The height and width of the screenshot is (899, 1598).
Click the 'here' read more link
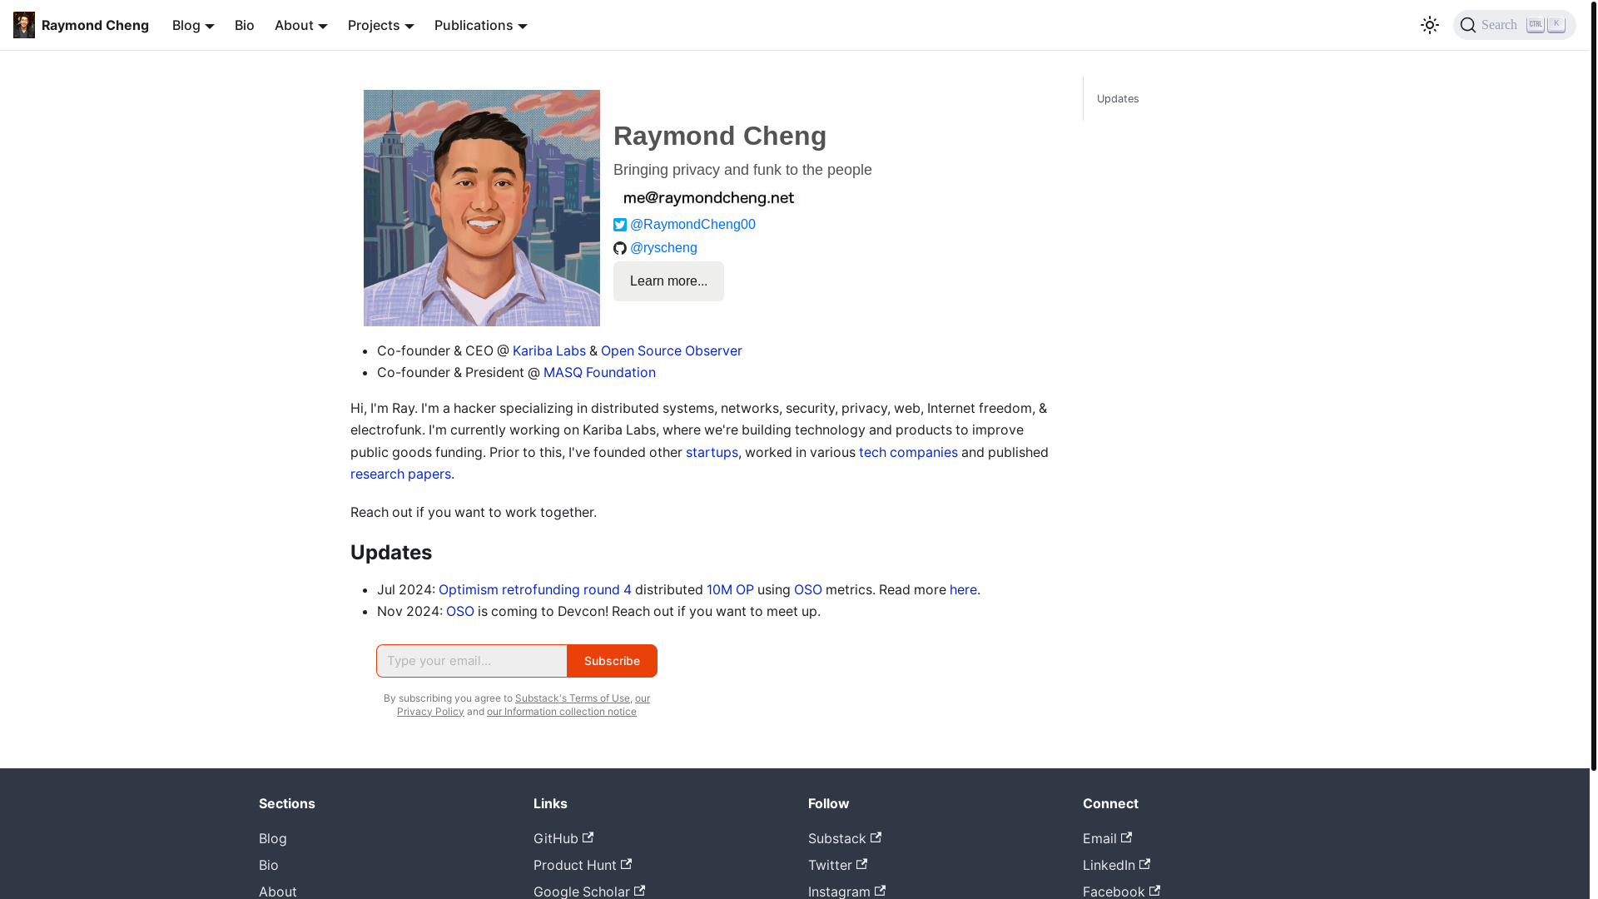[x=963, y=589]
